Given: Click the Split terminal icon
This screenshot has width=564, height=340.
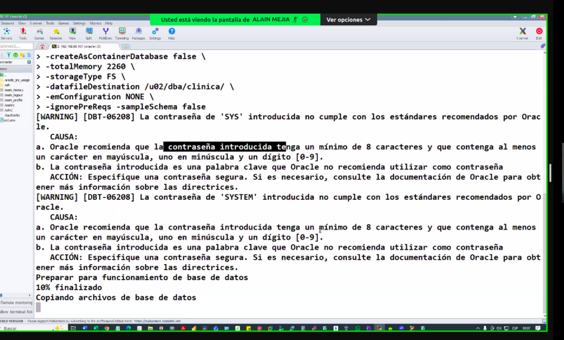Looking at the screenshot, I should (89, 33).
